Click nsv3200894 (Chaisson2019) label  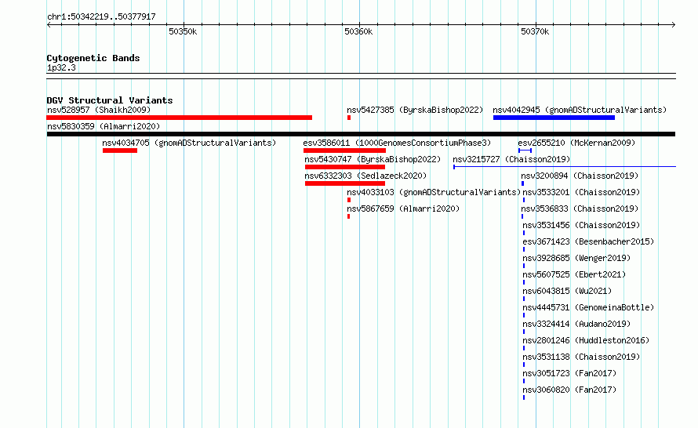(580, 176)
